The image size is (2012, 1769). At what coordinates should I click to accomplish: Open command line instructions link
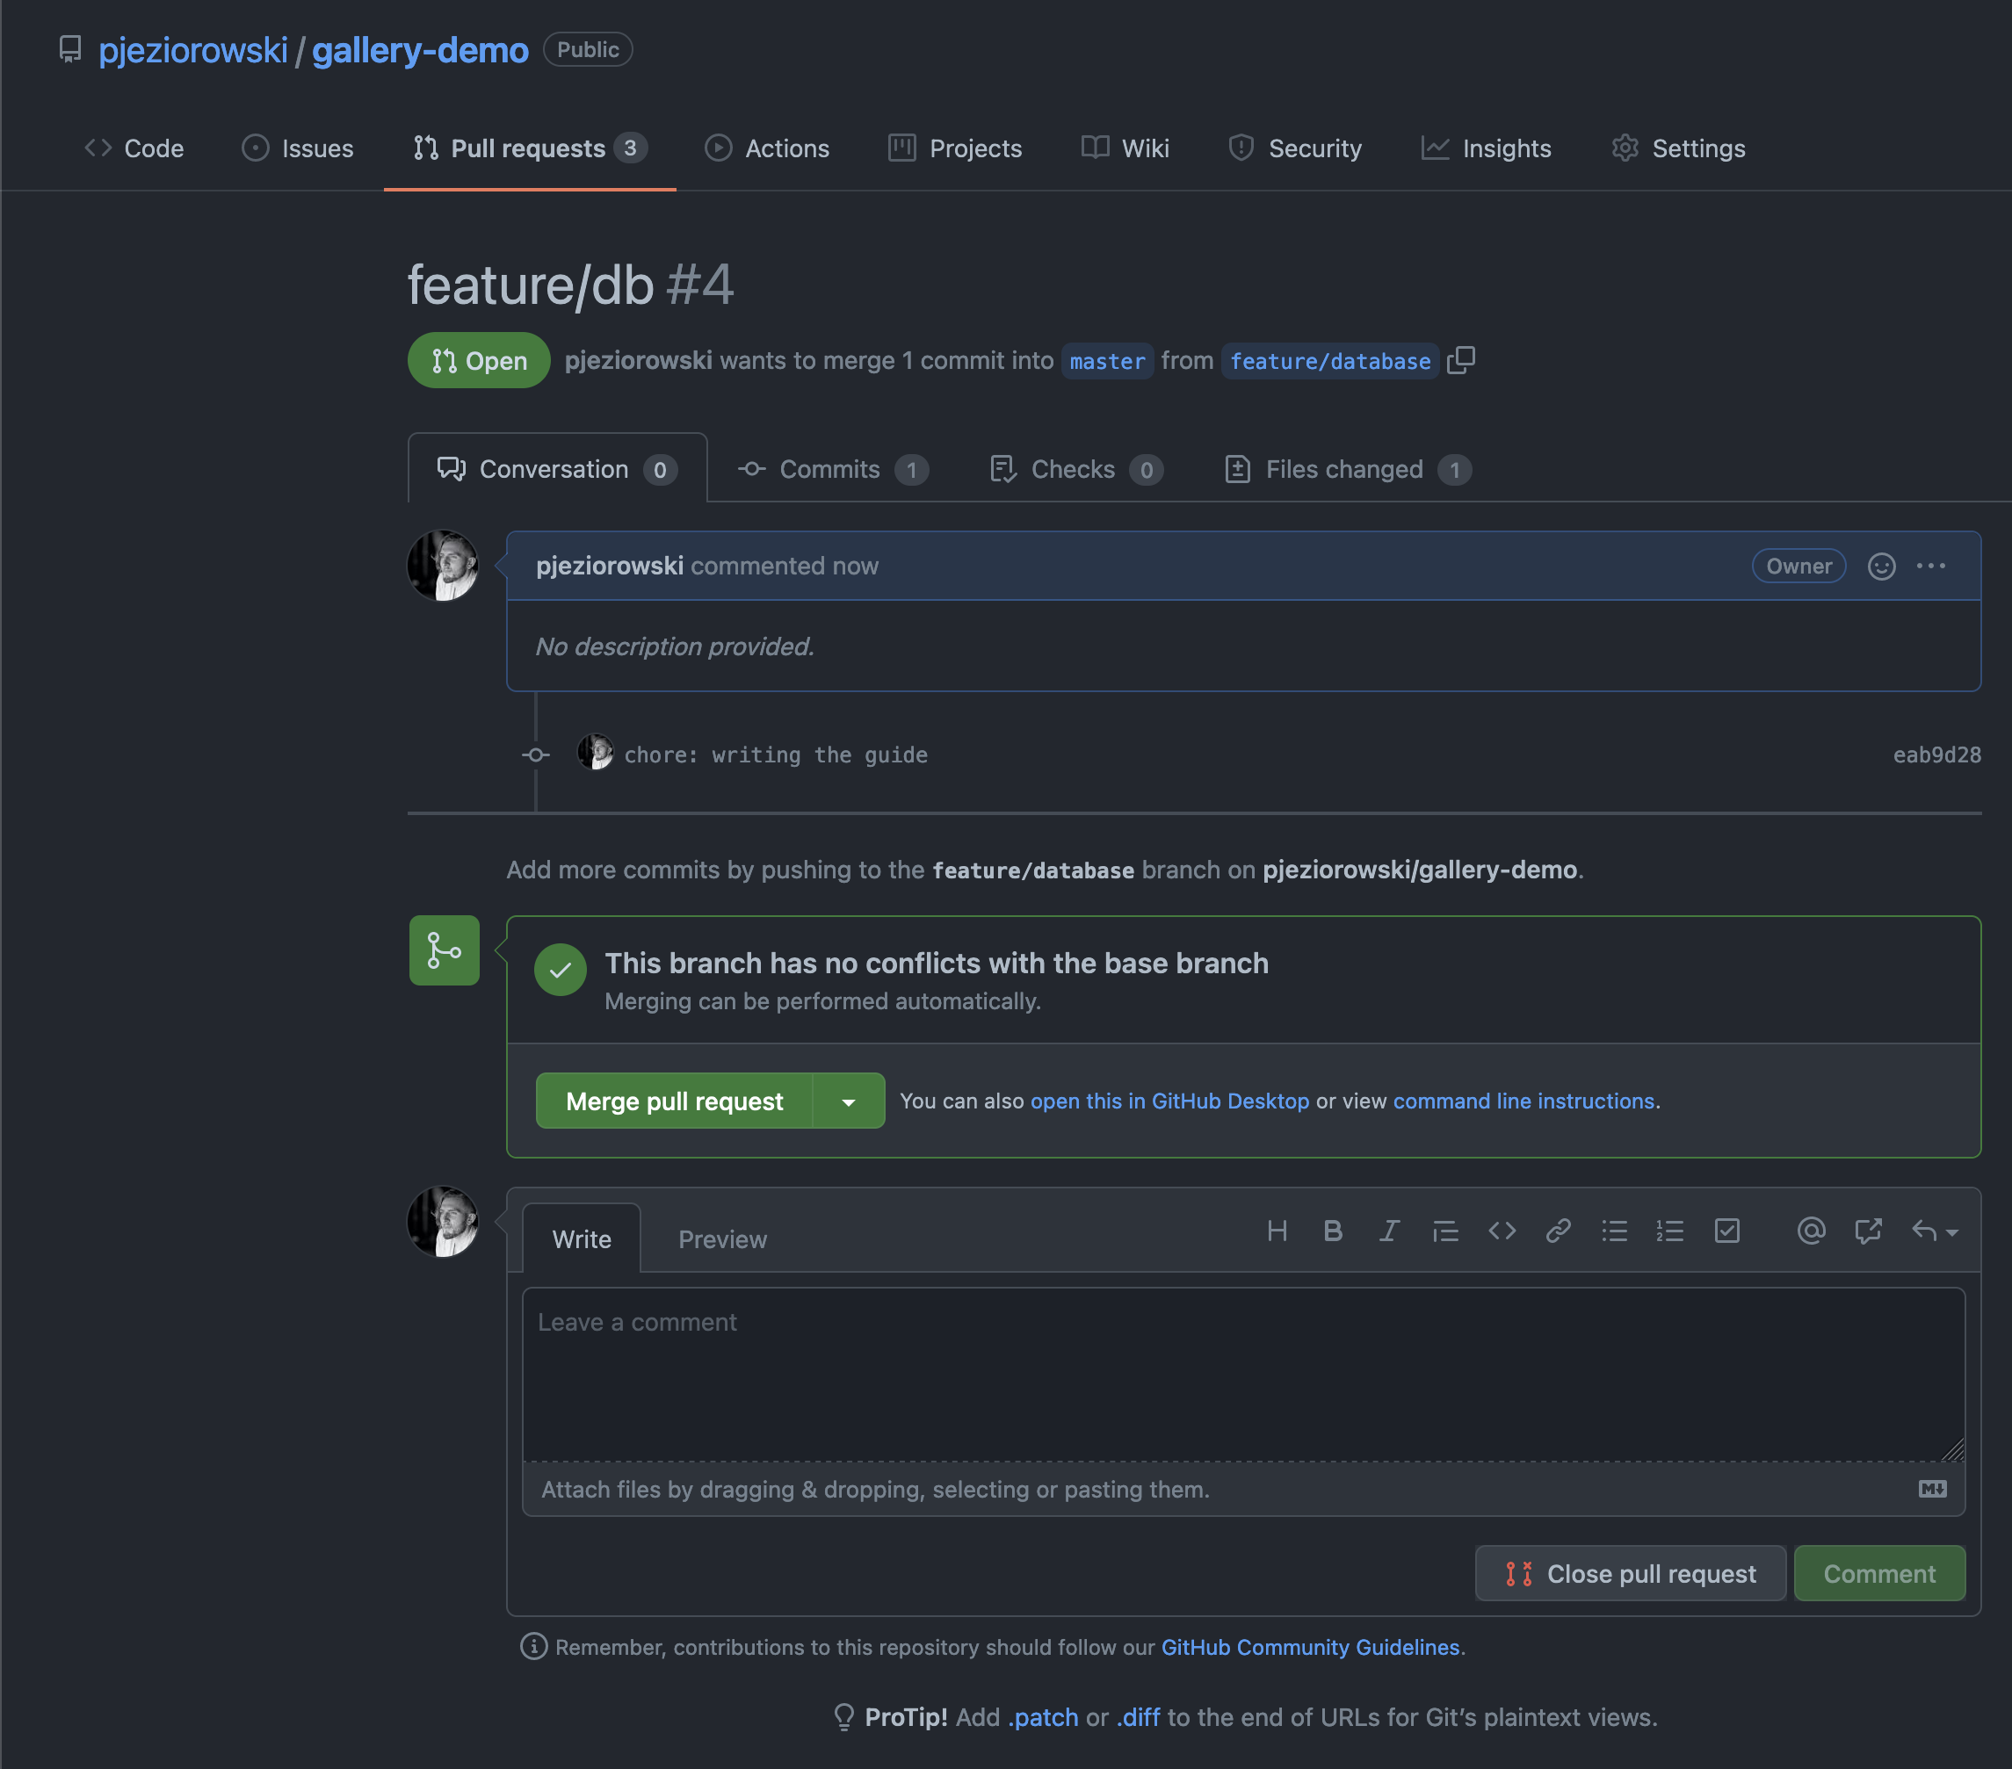1523,1101
